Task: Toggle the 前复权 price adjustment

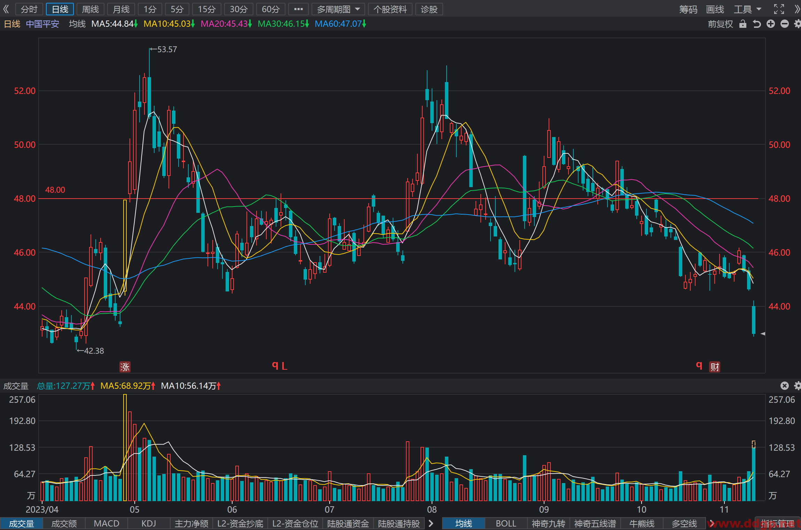Action: pyautogui.click(x=720, y=24)
